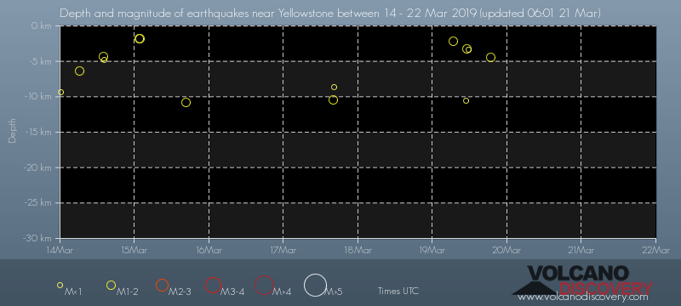The image size is (681, 306).
Task: Click the 'Times UTC' label
Action: pos(398,292)
